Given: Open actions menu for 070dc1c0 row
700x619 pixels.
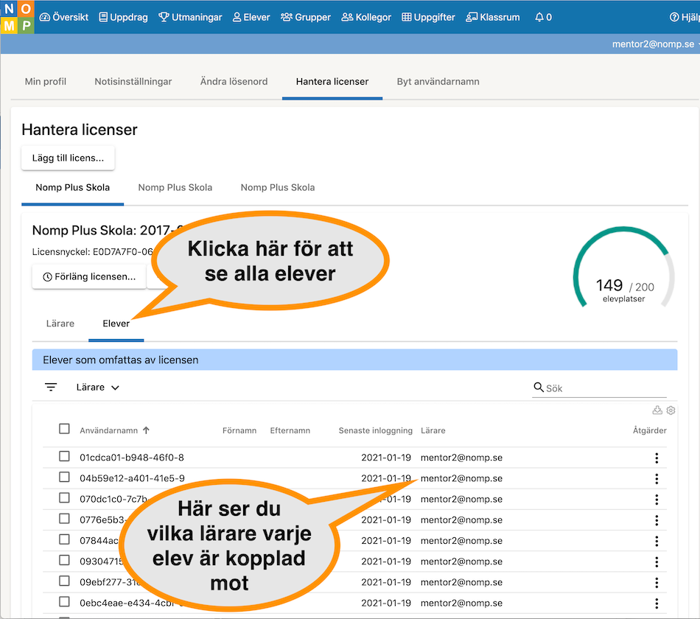Looking at the screenshot, I should (x=657, y=500).
